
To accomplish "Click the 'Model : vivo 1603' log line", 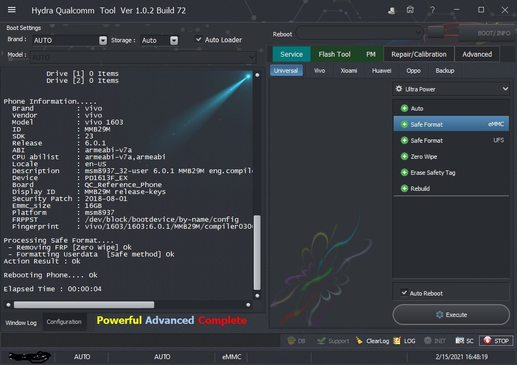I will coord(68,122).
